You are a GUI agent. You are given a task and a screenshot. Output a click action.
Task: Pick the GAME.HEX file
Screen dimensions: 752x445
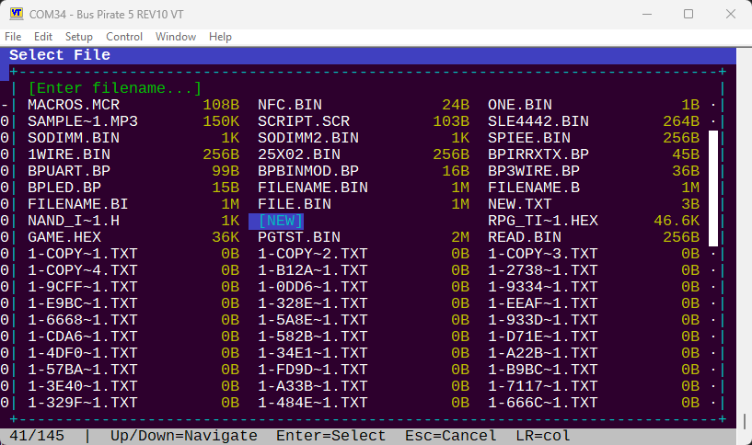pyautogui.click(x=64, y=237)
